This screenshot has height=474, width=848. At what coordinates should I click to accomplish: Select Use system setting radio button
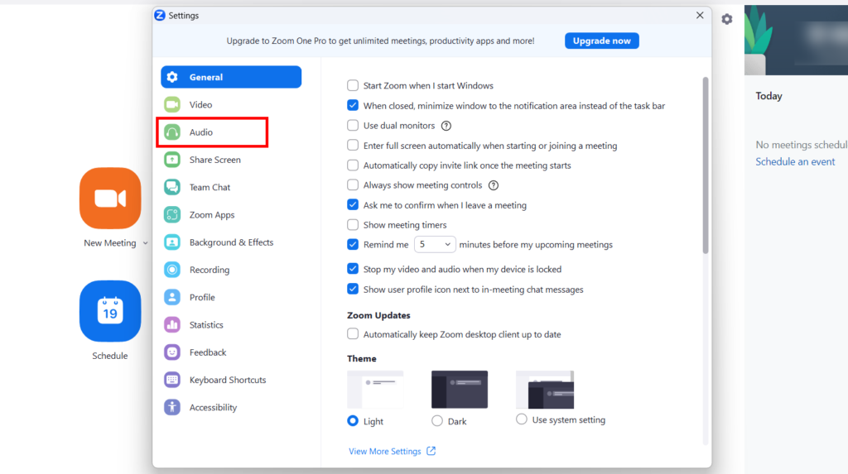pyautogui.click(x=522, y=419)
